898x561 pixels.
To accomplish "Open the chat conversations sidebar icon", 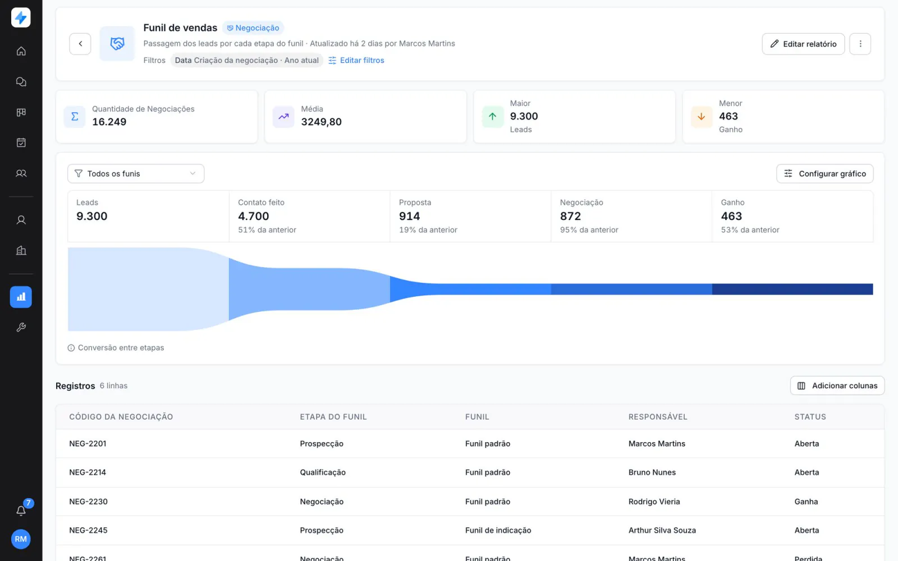I will click(x=21, y=82).
